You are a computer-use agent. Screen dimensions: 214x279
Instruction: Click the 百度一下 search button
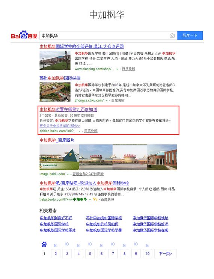click(190, 35)
